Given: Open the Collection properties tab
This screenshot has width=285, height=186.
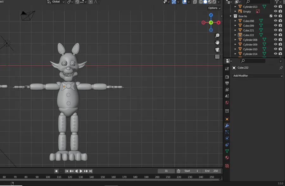Looking at the screenshot, I should click(x=227, y=111).
